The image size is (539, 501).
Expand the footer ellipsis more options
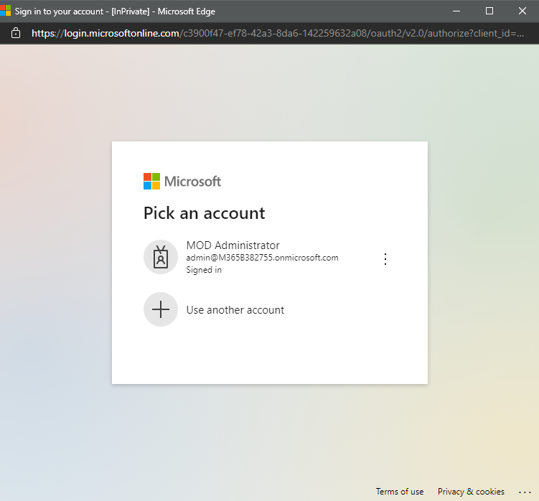coord(524,492)
